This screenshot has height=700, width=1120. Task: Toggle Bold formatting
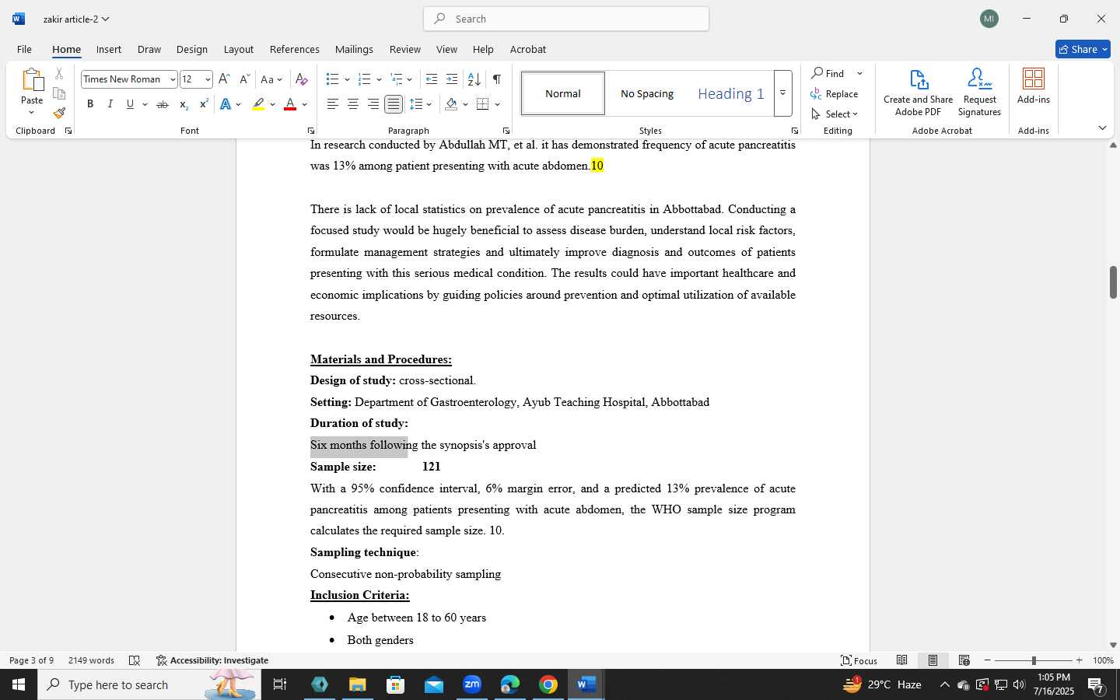click(x=90, y=104)
